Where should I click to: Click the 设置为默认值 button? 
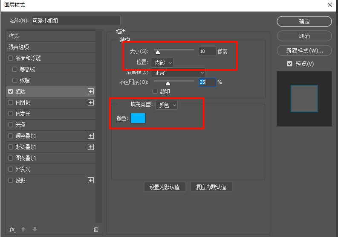tap(165, 187)
